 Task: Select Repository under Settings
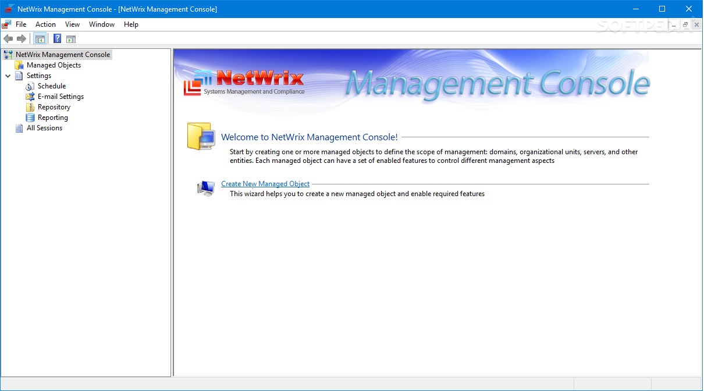pyautogui.click(x=54, y=107)
